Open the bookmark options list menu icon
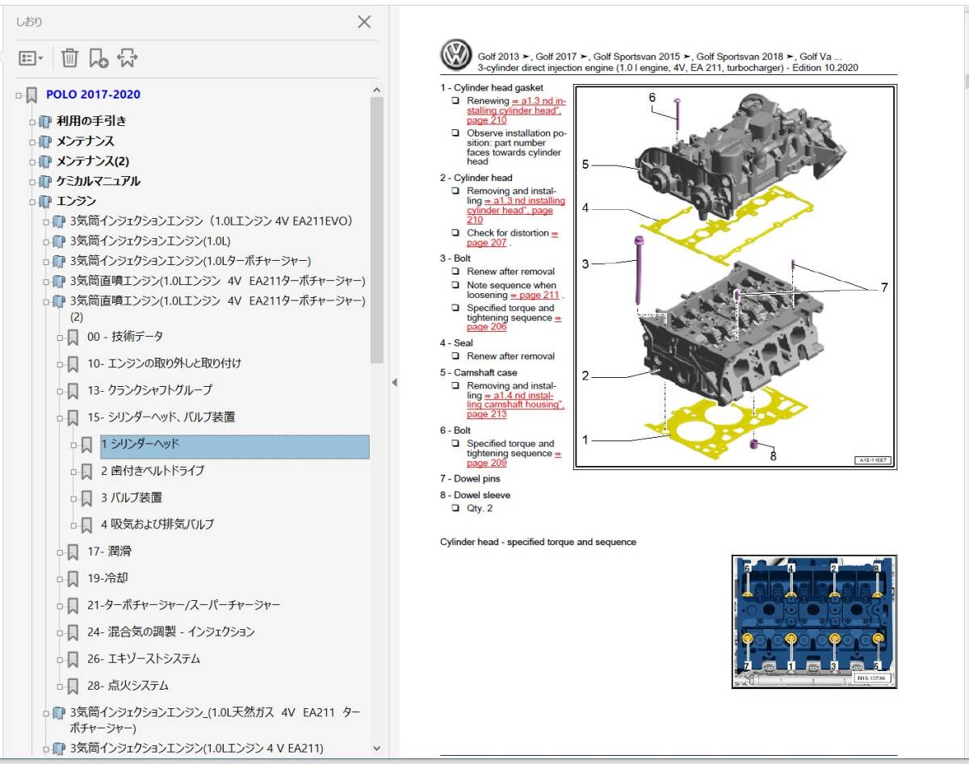This screenshot has width=969, height=764. pyautogui.click(x=31, y=58)
